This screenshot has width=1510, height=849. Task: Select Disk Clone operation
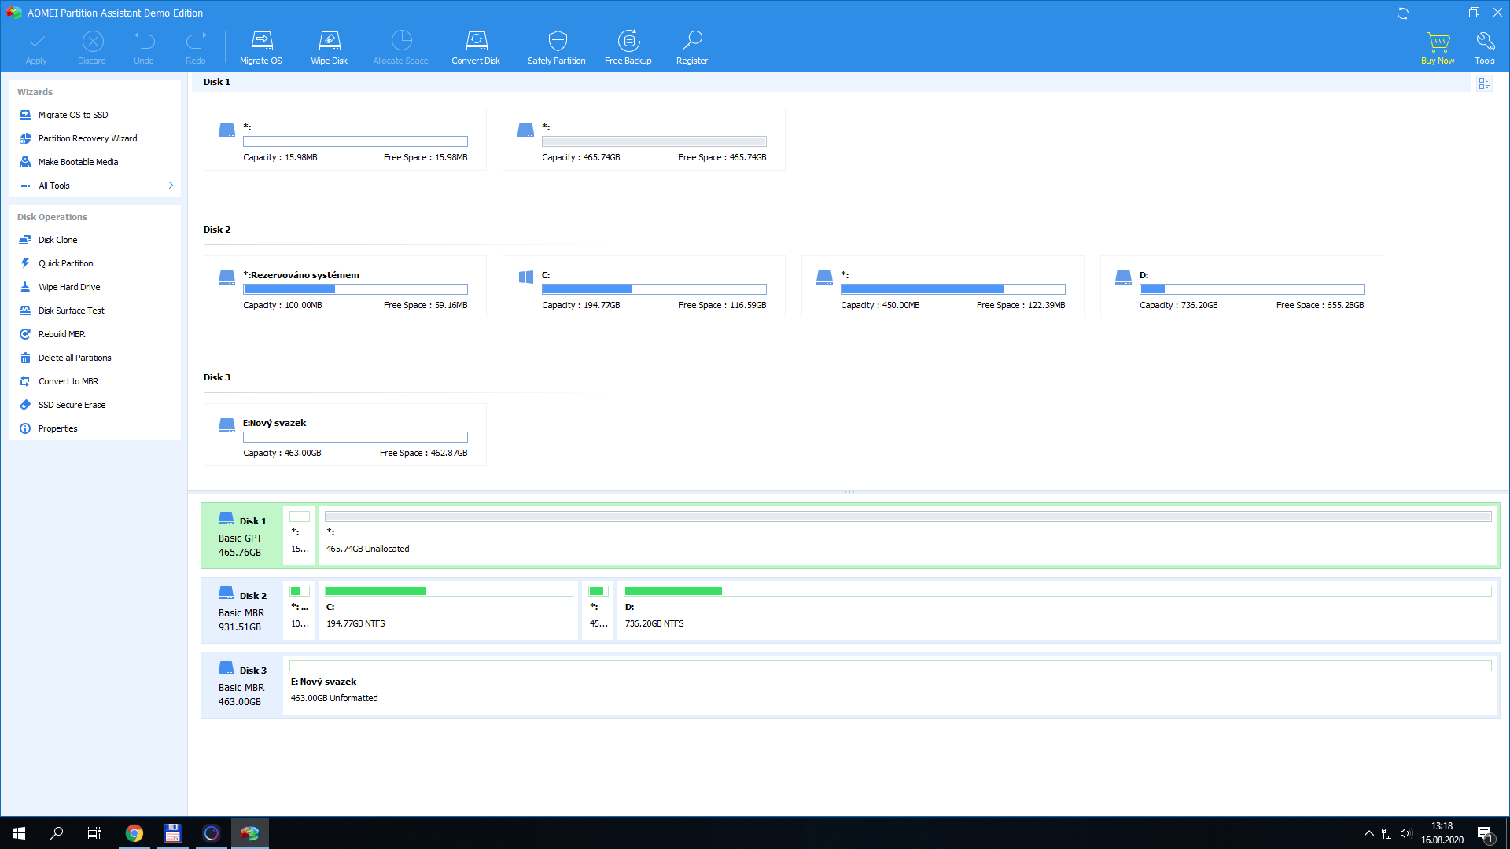(58, 240)
